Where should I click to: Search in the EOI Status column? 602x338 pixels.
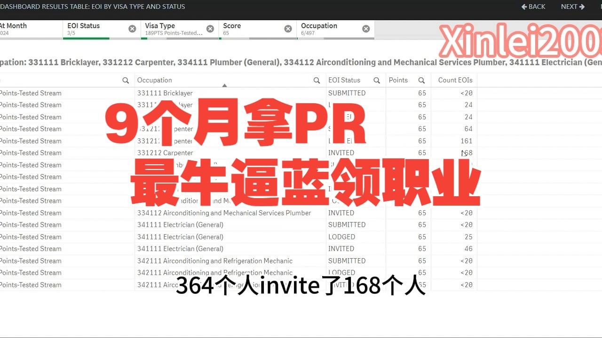(377, 80)
